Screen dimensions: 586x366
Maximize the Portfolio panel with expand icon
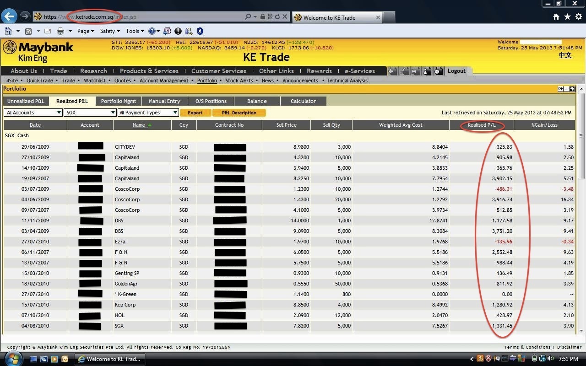click(572, 89)
